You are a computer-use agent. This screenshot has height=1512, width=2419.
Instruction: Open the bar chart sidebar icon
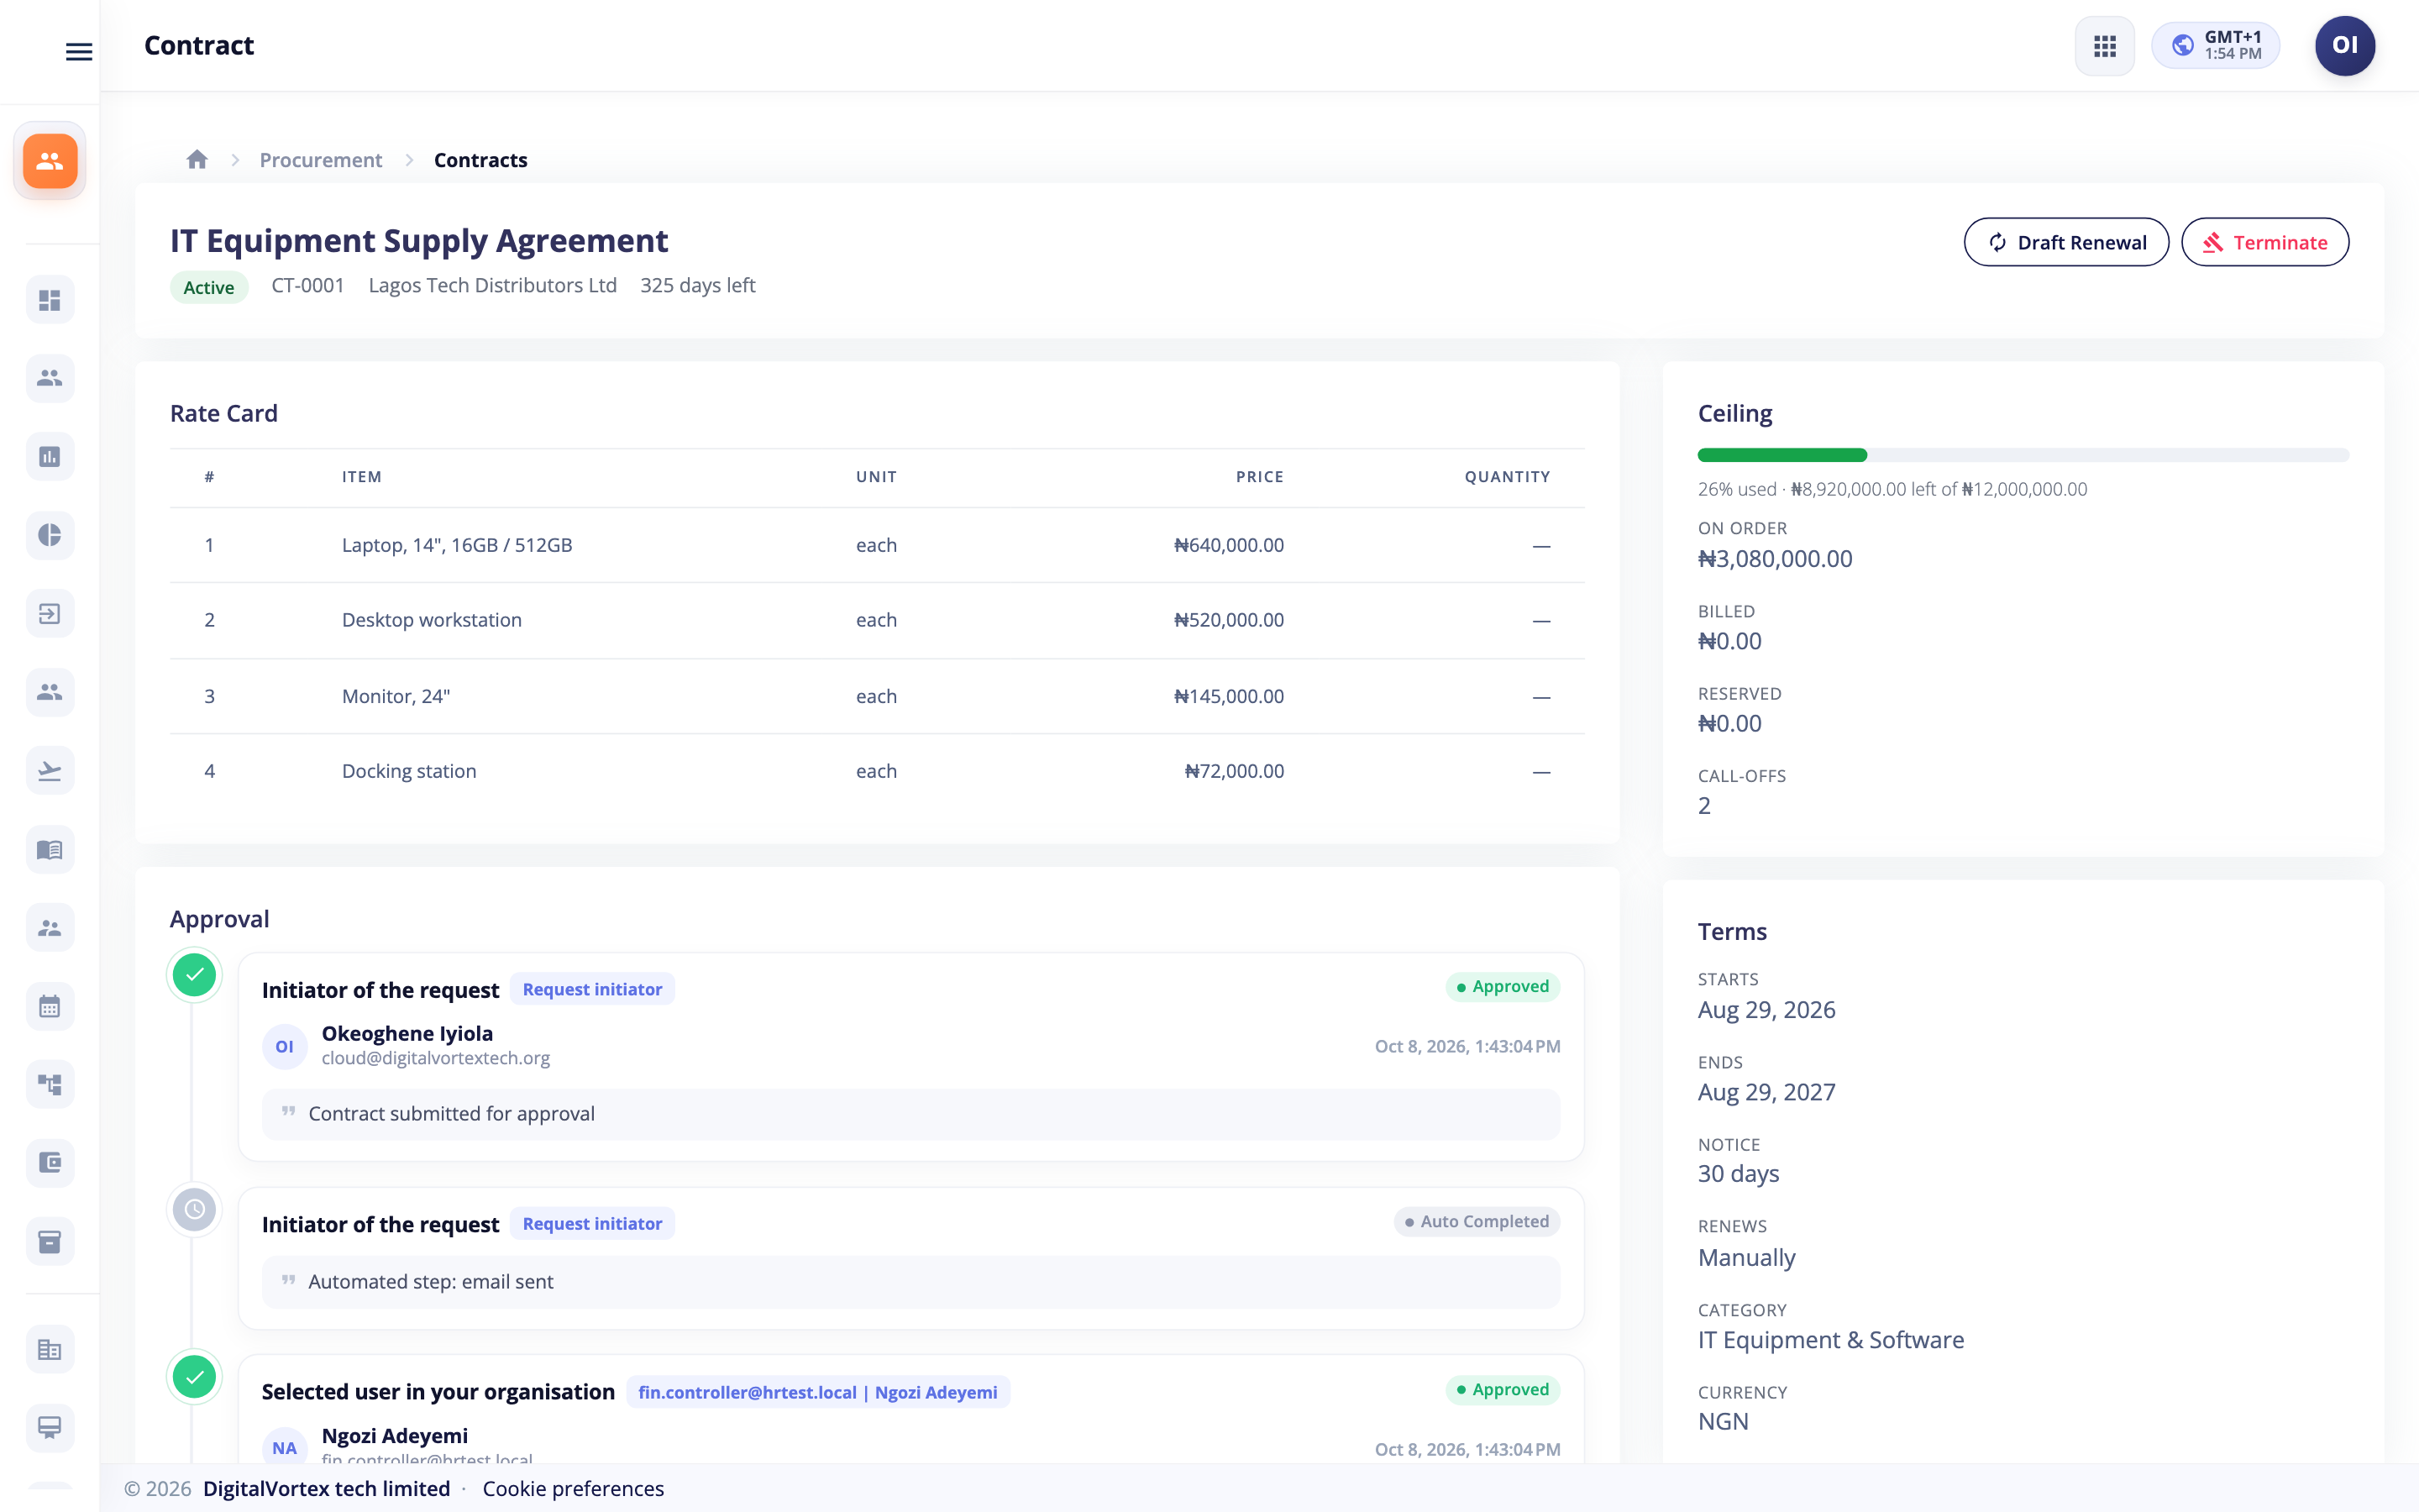click(x=50, y=457)
